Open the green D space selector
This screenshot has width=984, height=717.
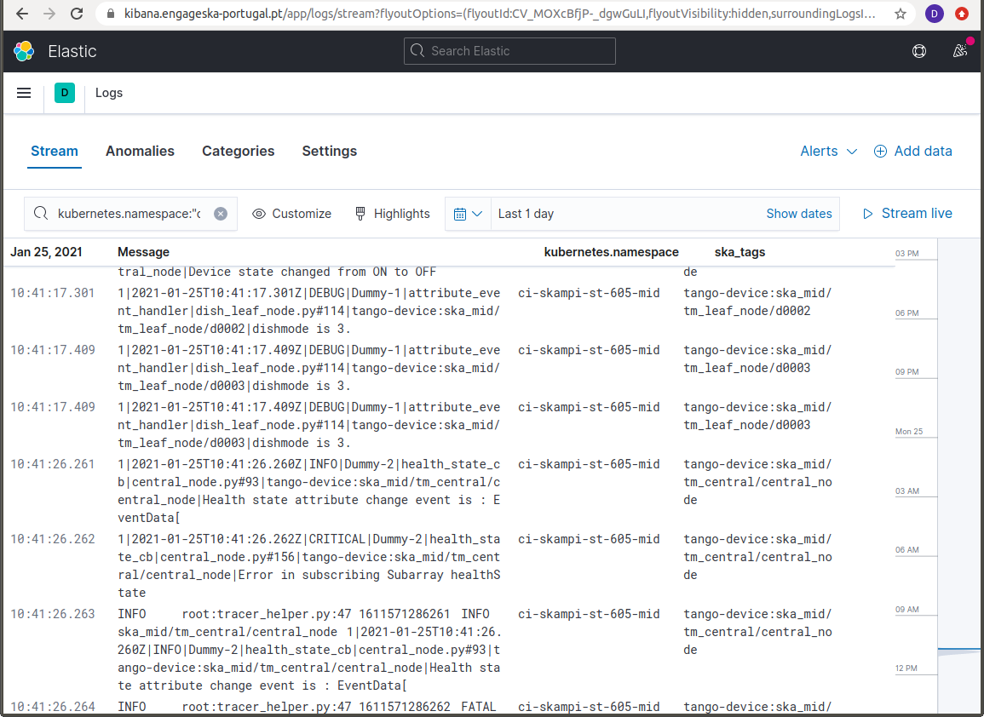tap(65, 93)
